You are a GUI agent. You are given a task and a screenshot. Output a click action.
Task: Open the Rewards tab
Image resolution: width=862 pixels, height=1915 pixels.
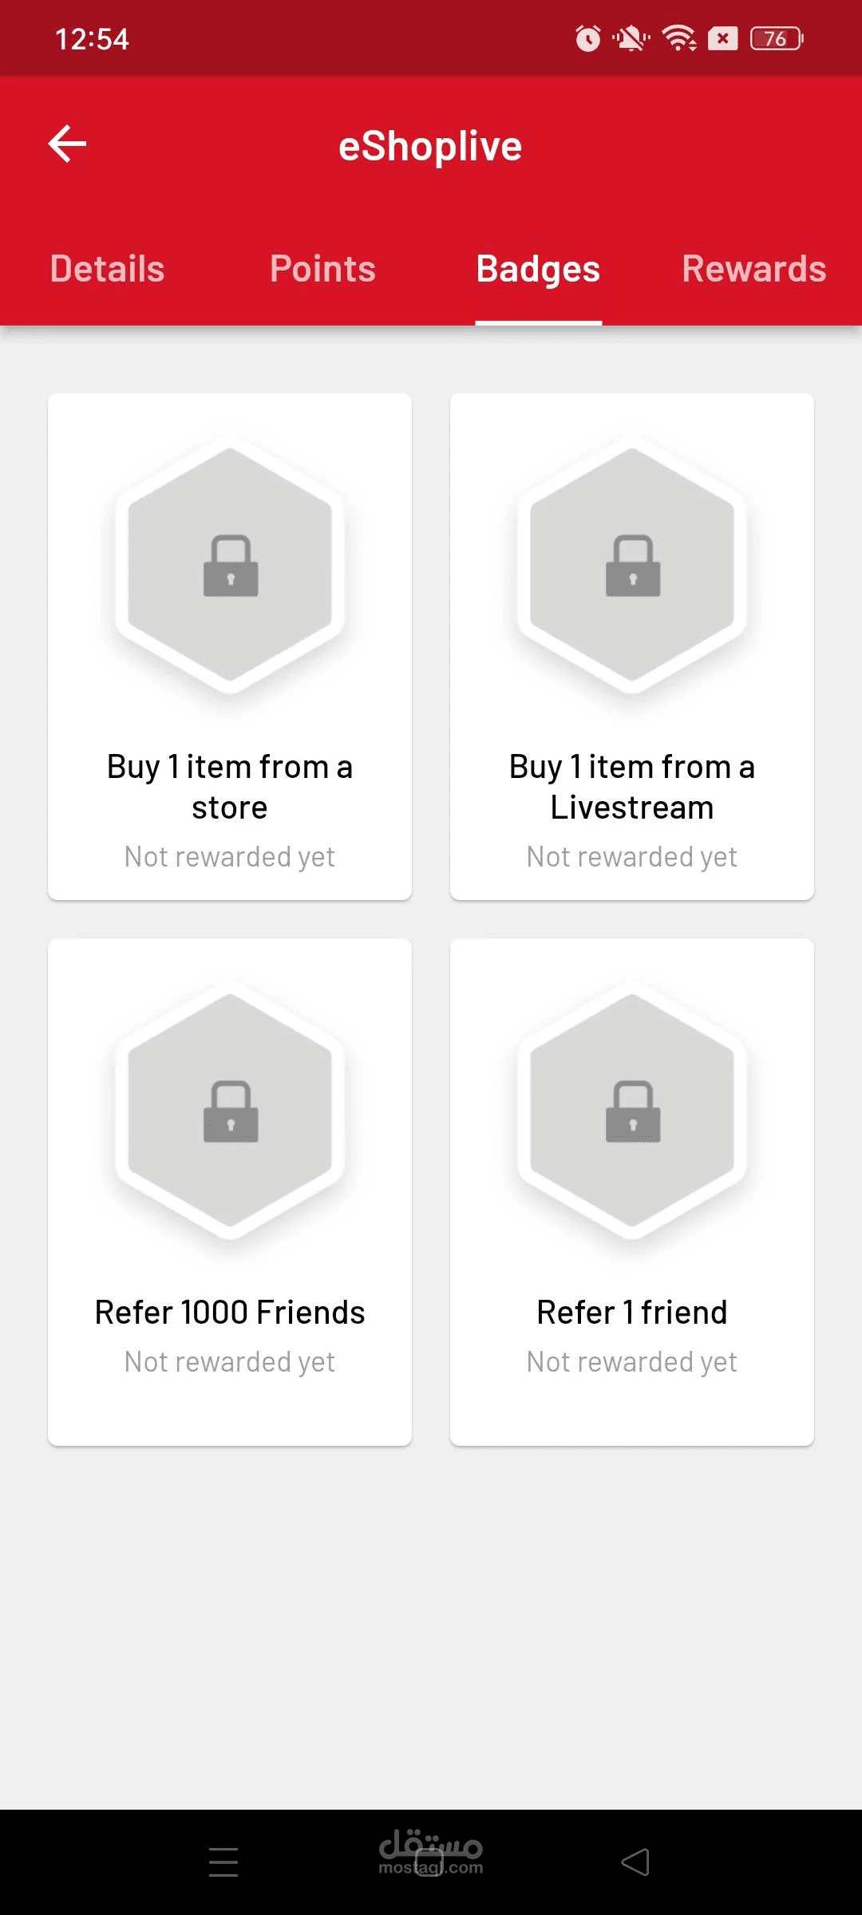tap(753, 269)
